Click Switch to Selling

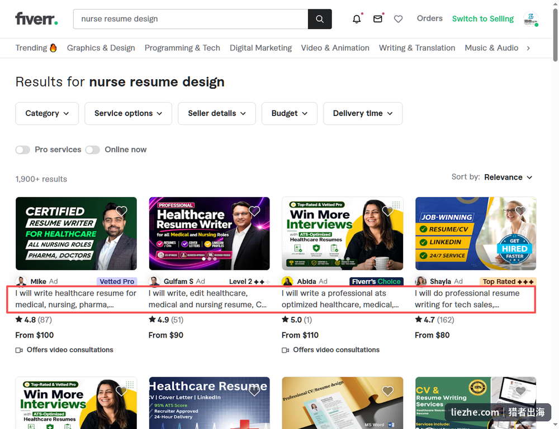483,18
